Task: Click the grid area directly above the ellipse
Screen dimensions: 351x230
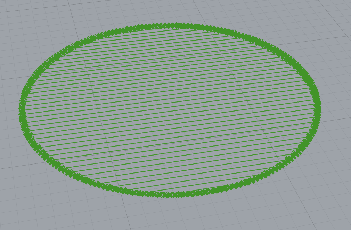Action: [174, 12]
